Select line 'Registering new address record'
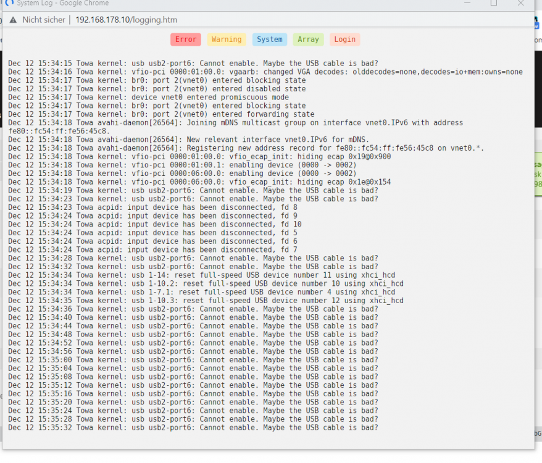 [x=246, y=148]
